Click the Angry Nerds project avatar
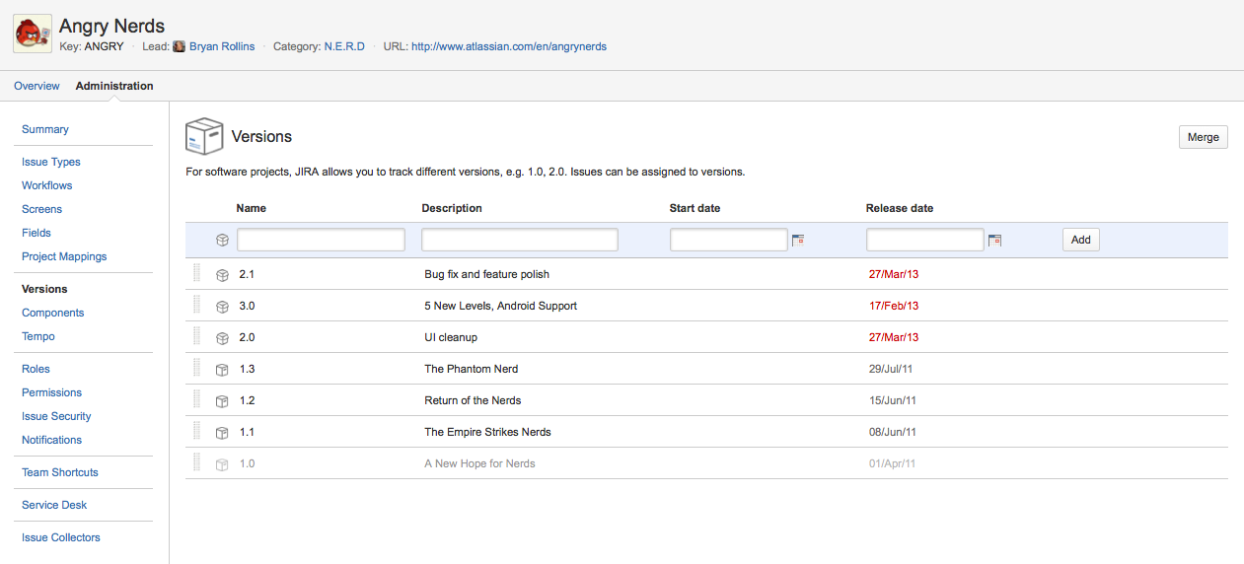This screenshot has width=1244, height=564. pos(33,35)
